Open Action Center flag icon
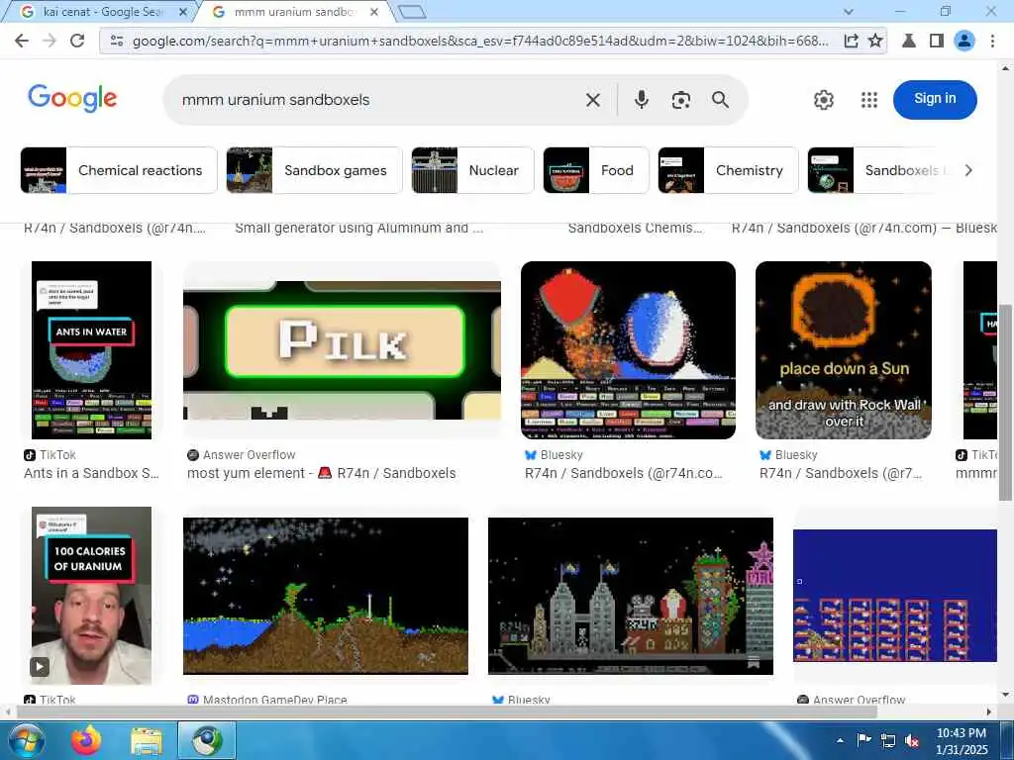Screen dimensions: 1014x760 863,740
